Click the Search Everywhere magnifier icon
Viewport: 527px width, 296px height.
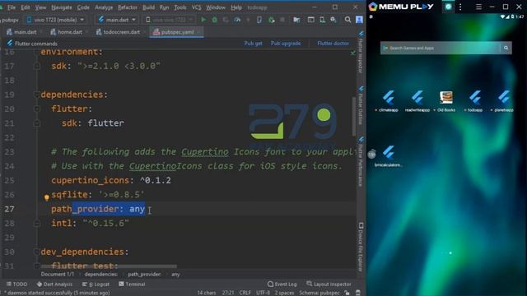(347, 20)
